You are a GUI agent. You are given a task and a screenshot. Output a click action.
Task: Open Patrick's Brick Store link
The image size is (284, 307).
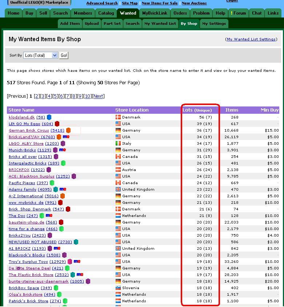[28, 301]
